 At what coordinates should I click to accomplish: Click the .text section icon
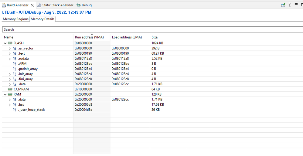coord(15,53)
